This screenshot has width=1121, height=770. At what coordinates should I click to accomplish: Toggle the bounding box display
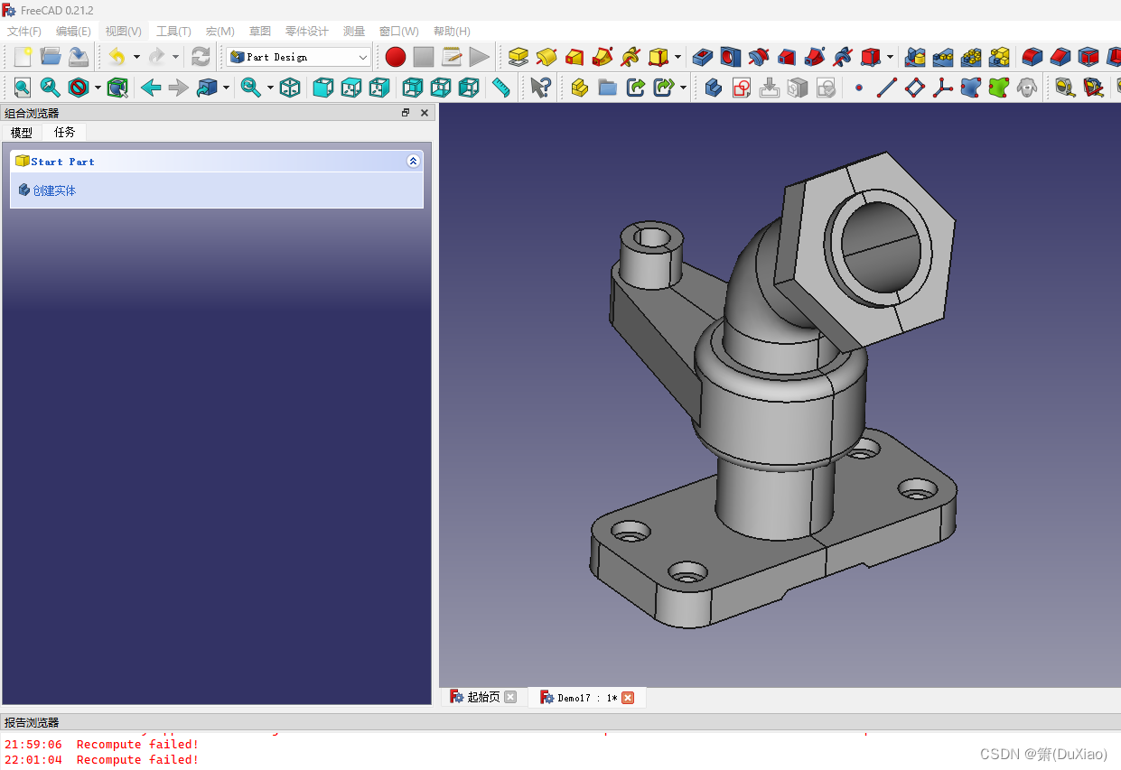[117, 88]
